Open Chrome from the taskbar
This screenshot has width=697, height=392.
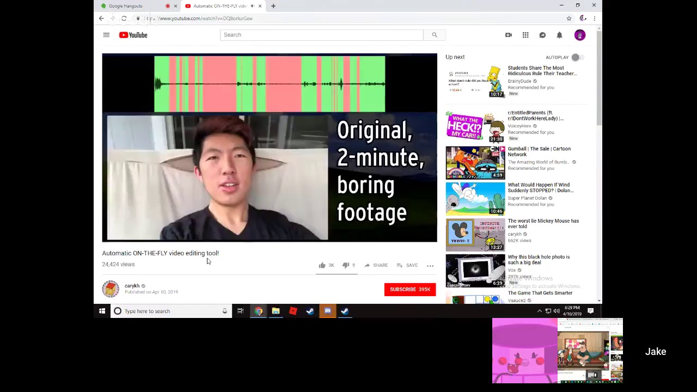259,311
